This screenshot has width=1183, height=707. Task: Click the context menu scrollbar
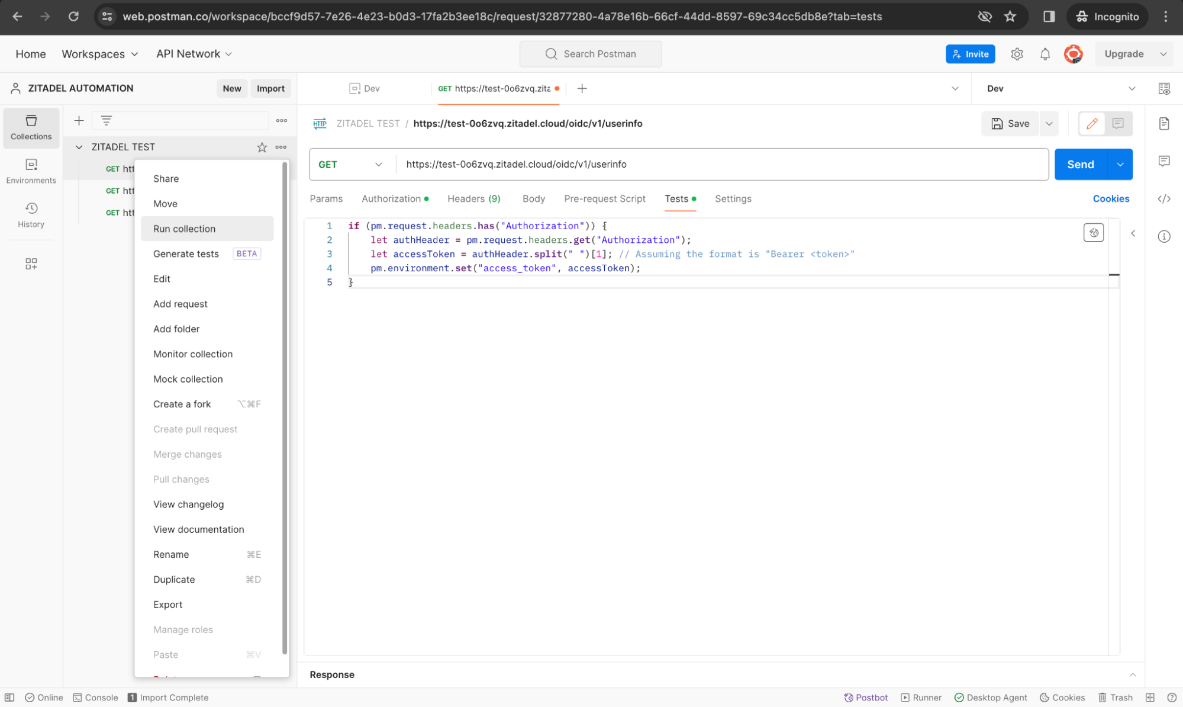tap(285, 409)
